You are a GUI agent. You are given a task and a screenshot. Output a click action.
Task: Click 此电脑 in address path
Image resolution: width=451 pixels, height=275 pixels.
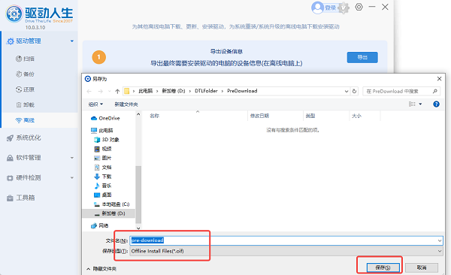(x=146, y=91)
